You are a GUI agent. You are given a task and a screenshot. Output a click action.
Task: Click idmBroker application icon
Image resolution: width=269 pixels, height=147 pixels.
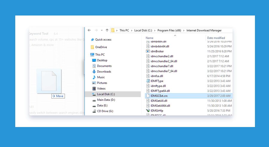click(148, 51)
